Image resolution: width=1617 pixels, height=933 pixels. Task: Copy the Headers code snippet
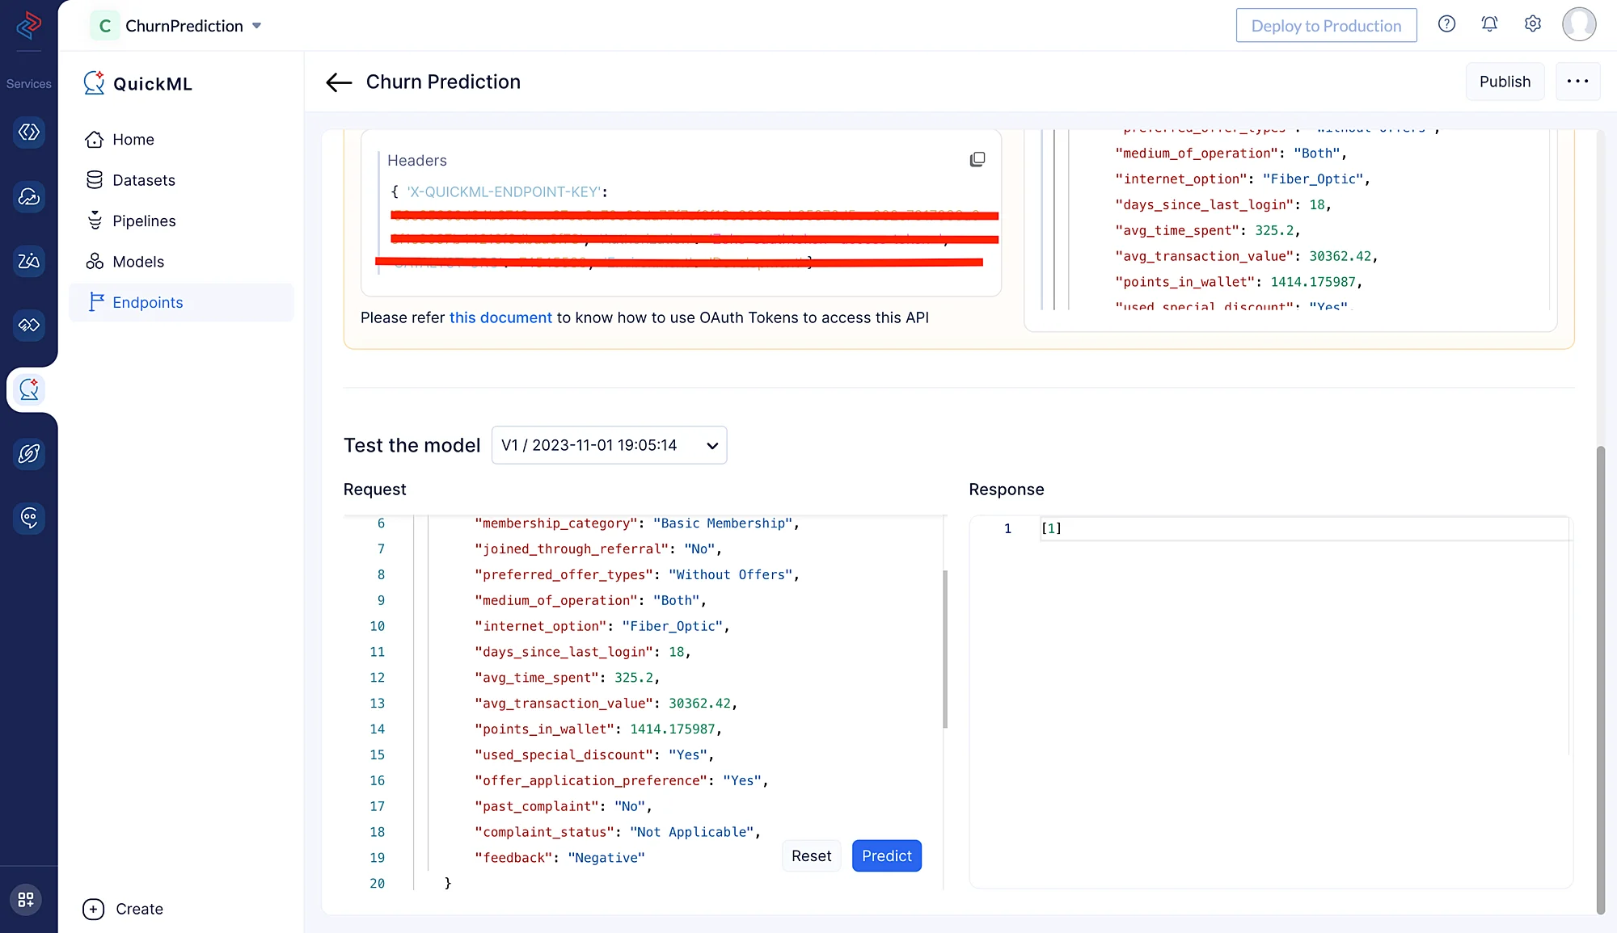point(977,159)
